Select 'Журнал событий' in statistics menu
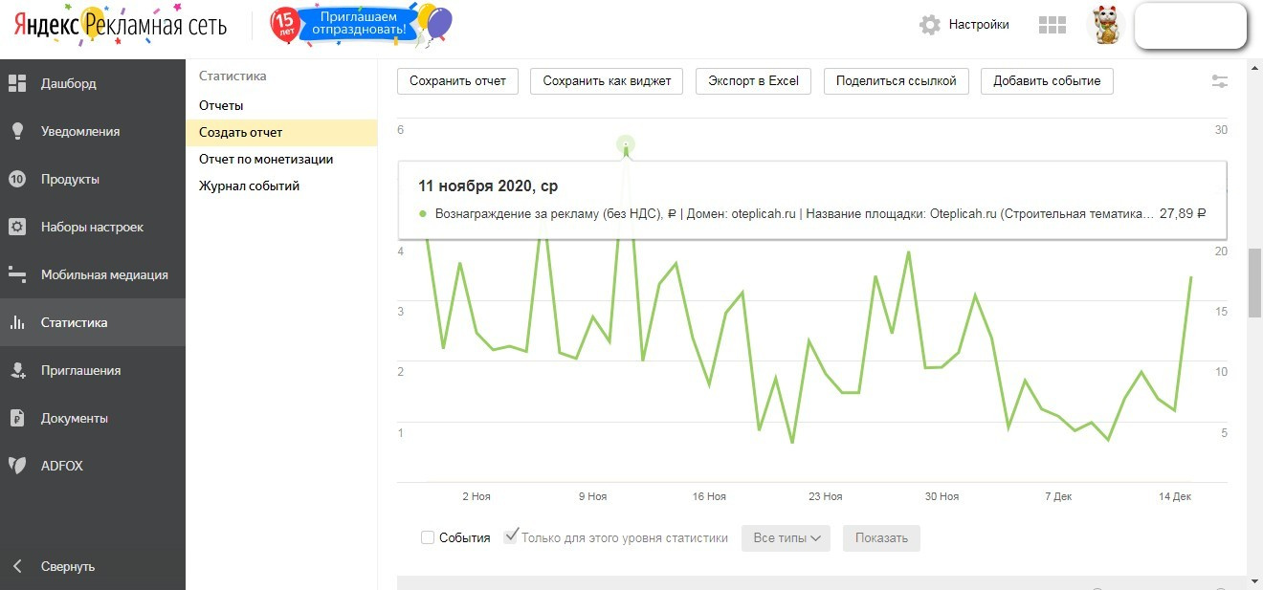 pos(249,186)
